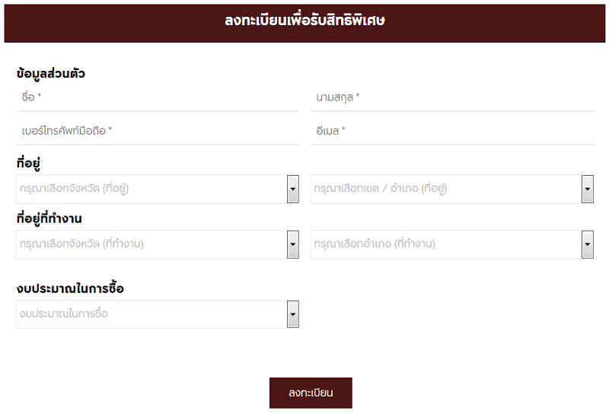Click arrow icon of budget select

(293, 314)
